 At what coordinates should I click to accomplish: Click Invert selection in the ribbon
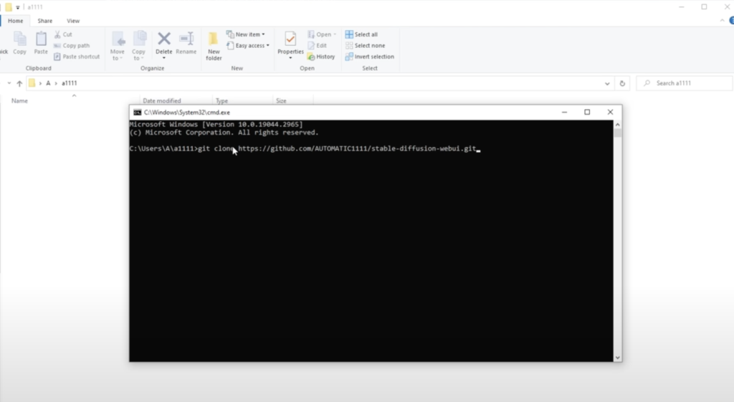pyautogui.click(x=370, y=57)
